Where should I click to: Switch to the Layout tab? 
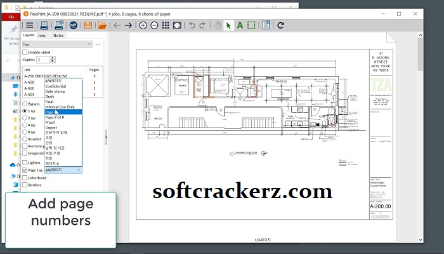[x=29, y=35]
